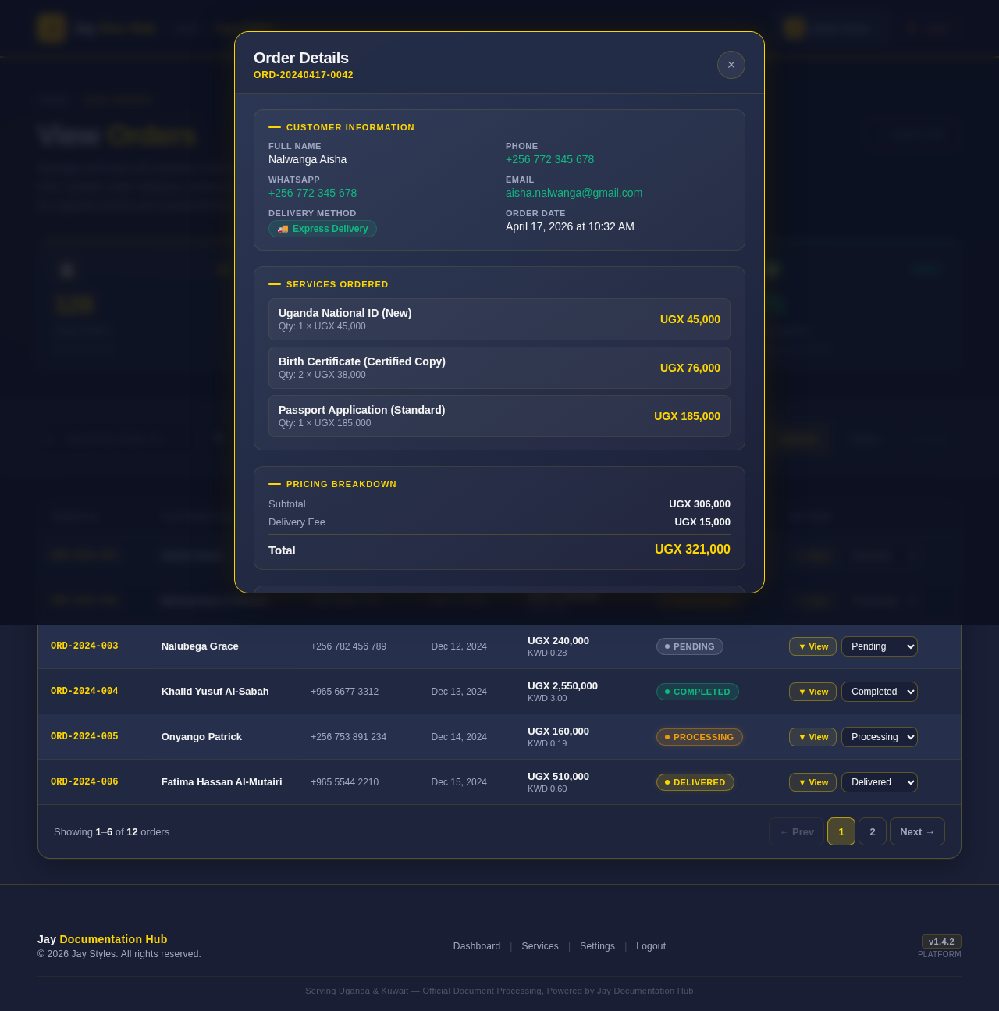Screen dimensions: 999x1011
Task: Click the PROCESSING status badge
Action: pyautogui.click(x=699, y=737)
